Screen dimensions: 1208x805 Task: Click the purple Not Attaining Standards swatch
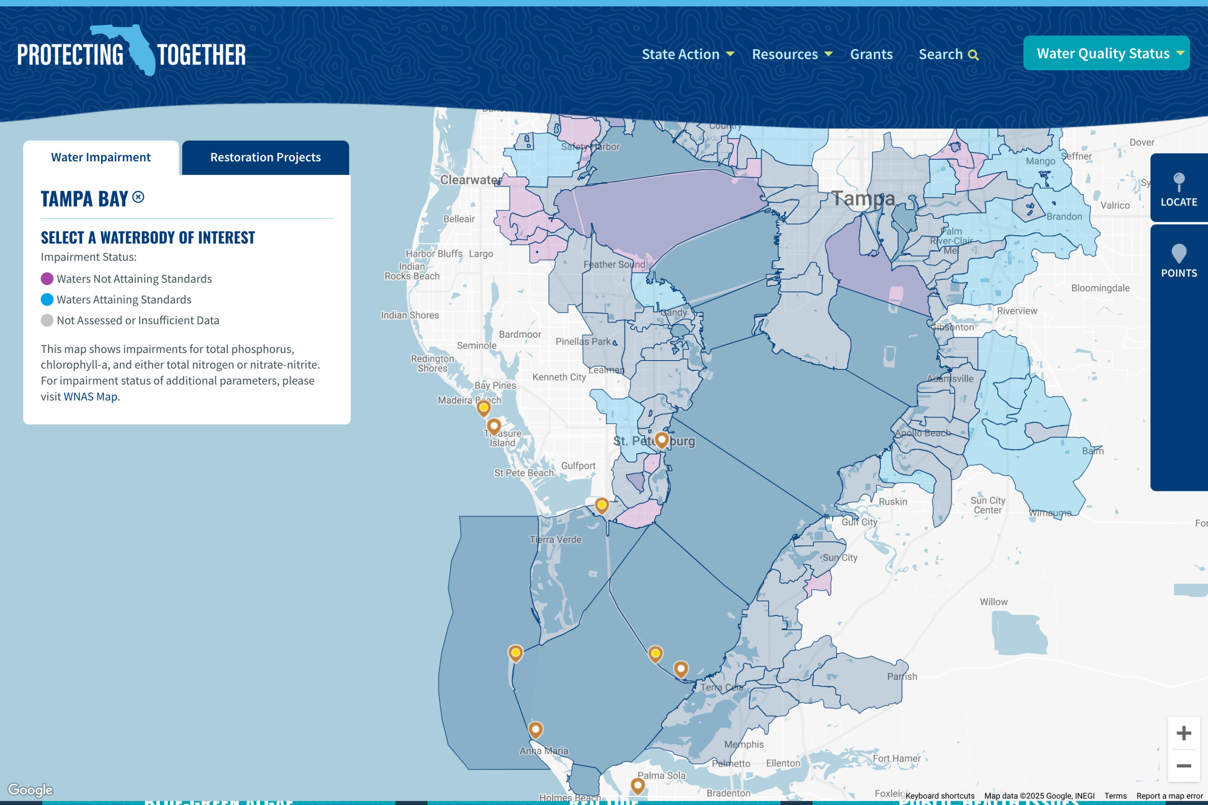[x=47, y=279]
